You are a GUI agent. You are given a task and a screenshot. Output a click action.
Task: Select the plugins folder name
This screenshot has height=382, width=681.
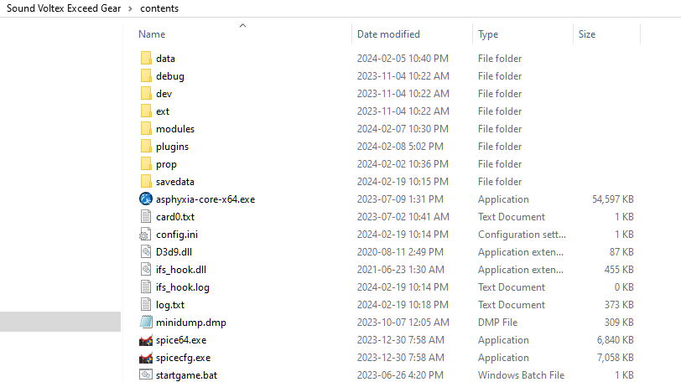point(172,147)
